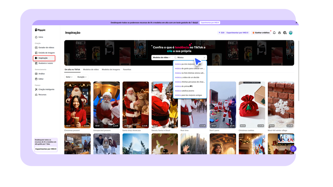Open notifications with the bell icon
The height and width of the screenshot is (187, 333).
pos(274,33)
